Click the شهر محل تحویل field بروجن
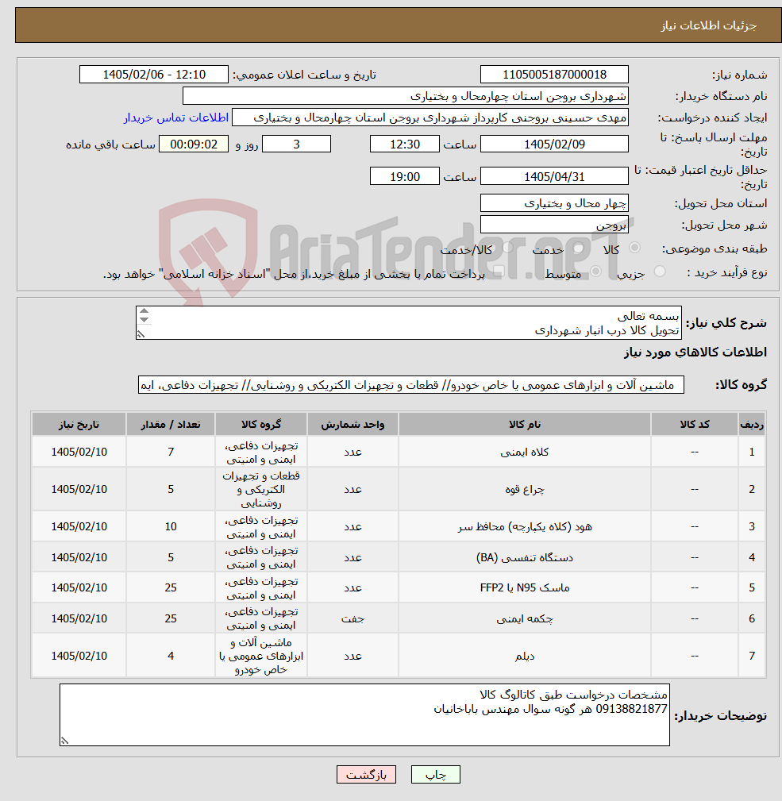Screen dimensions: 782x801 pos(554,225)
